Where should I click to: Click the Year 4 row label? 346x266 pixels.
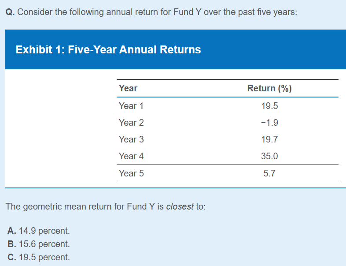(x=131, y=156)
